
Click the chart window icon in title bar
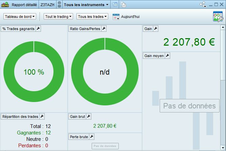(115, 4)
